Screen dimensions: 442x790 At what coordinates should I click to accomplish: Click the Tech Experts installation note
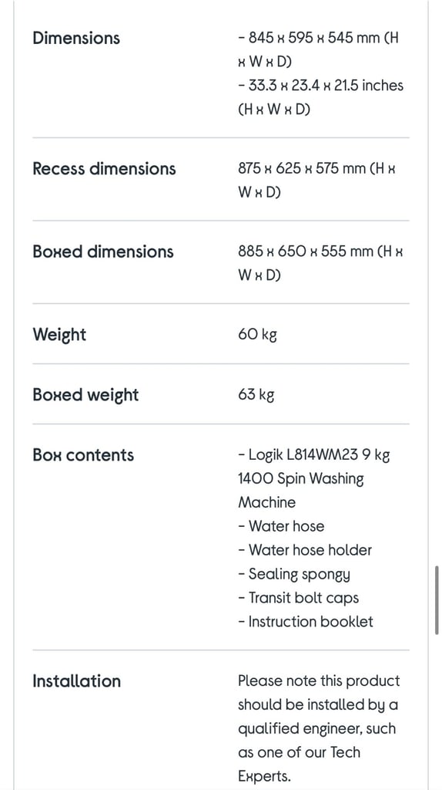pyautogui.click(x=319, y=728)
